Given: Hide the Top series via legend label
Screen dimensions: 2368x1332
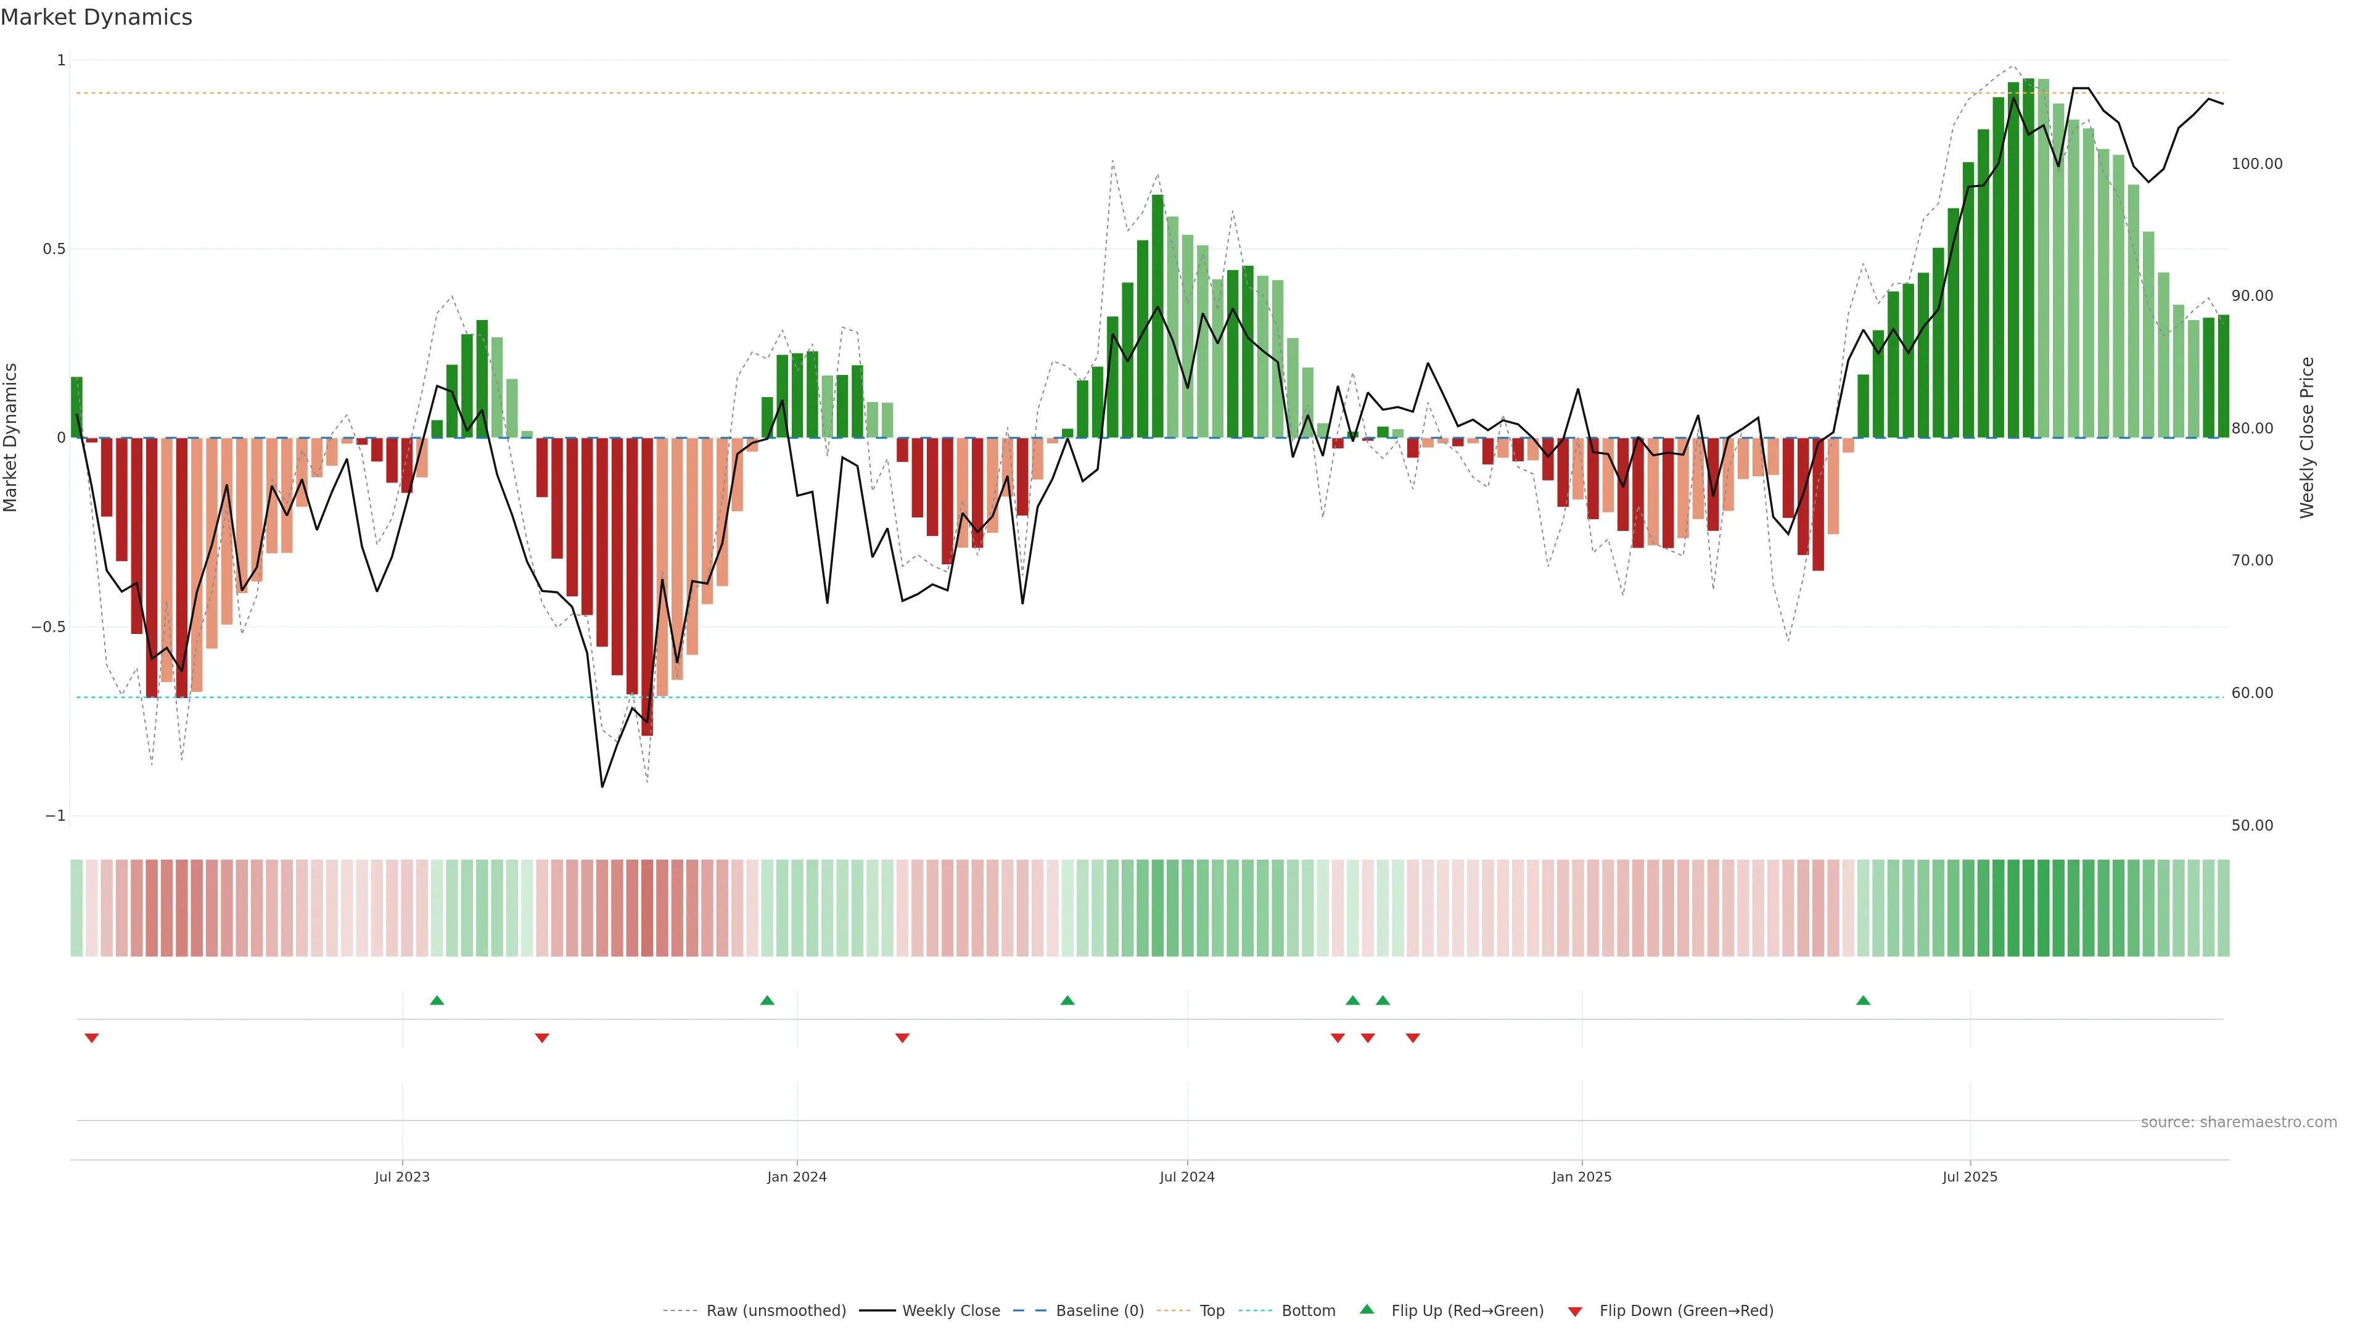Looking at the screenshot, I should 1212,1311.
